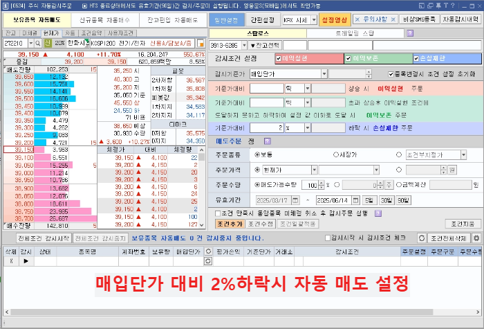Image resolution: width=484 pixels, height=329 pixels.
Task: Open the KRX 시세 dropdown
Action: [x=314, y=20]
